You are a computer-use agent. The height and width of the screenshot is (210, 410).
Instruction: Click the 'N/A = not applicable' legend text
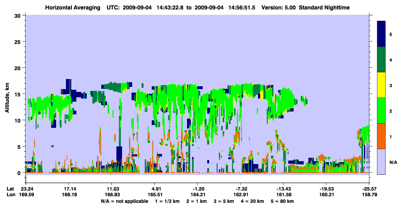(124, 201)
